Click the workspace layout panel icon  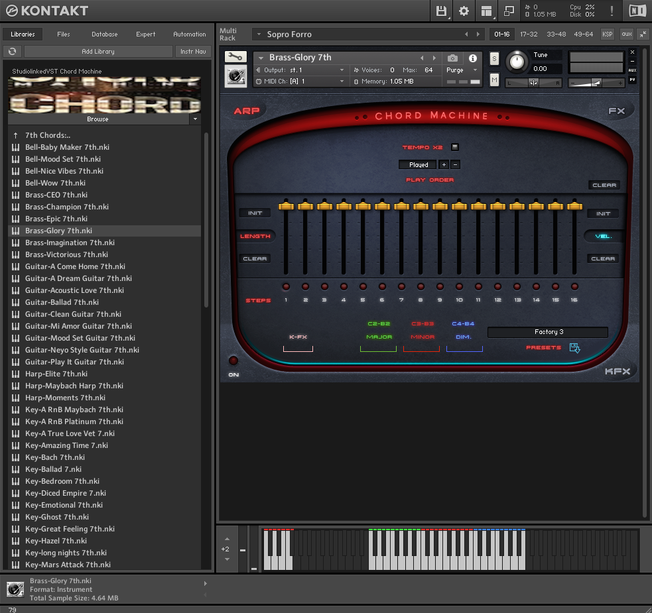pos(486,11)
